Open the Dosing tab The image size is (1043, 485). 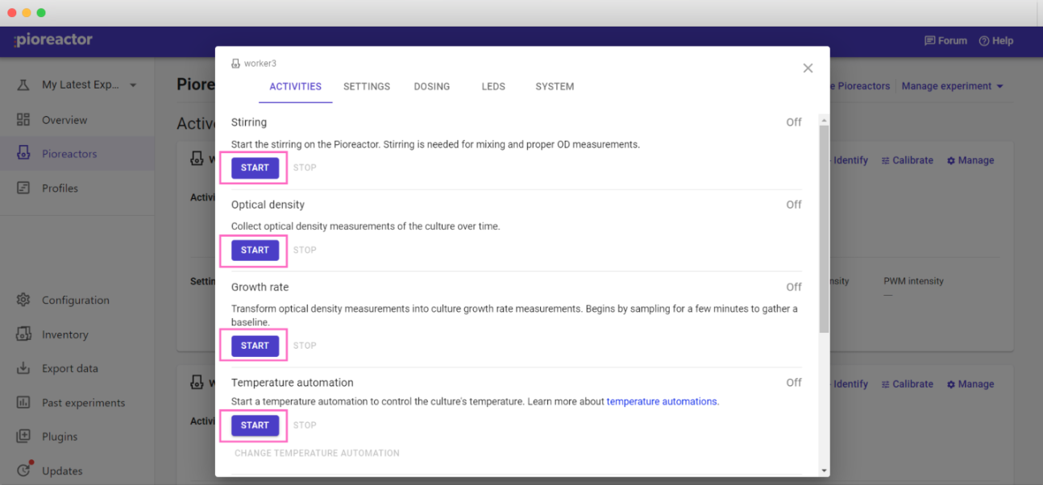coord(432,86)
